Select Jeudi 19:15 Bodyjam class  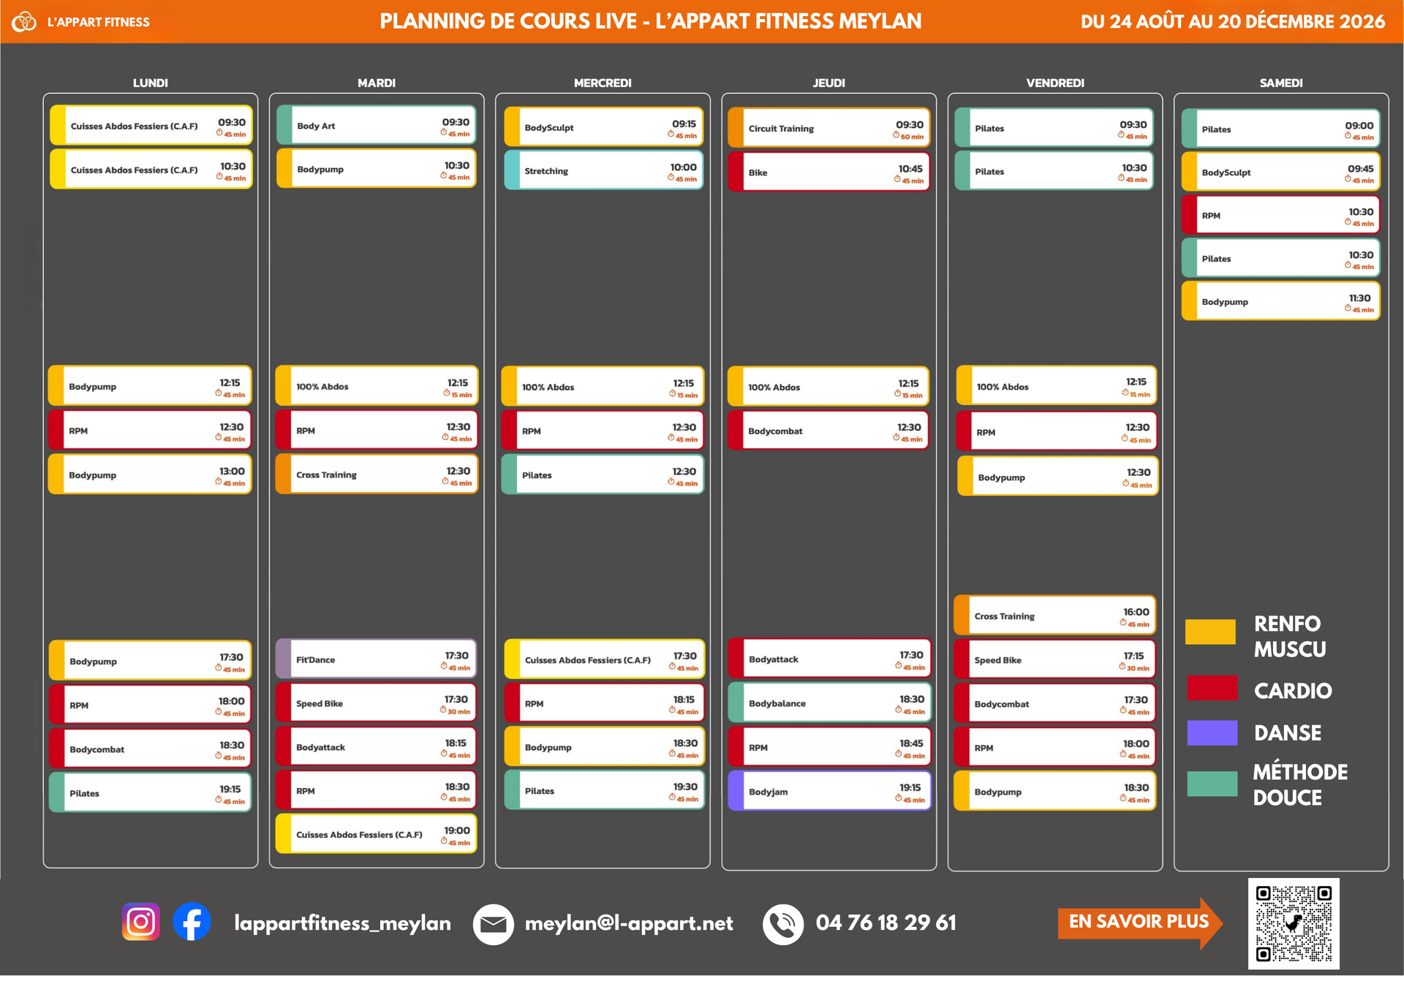tap(830, 791)
